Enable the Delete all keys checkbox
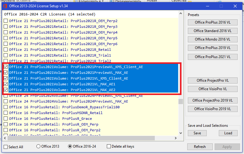 pos(109,146)
